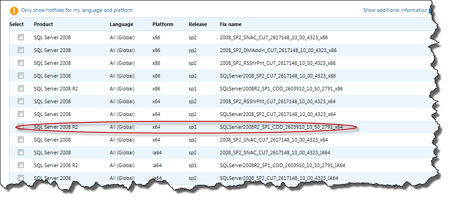Select checkbox for SQLServer2008_SP2_CU7 x64 row
This screenshot has width=450, height=200.
pyautogui.click(x=21, y=114)
